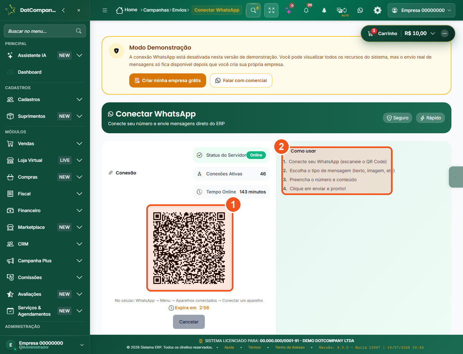Expand the Compras menu
Viewport: 463px width, 354px height.
(x=45, y=177)
